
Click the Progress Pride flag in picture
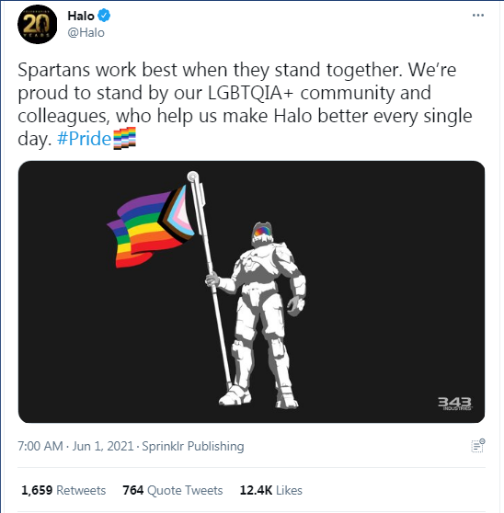pos(151,226)
